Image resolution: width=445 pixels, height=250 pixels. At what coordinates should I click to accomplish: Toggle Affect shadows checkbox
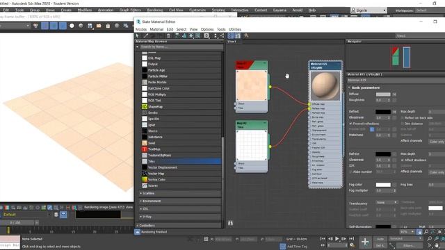coord(402,160)
